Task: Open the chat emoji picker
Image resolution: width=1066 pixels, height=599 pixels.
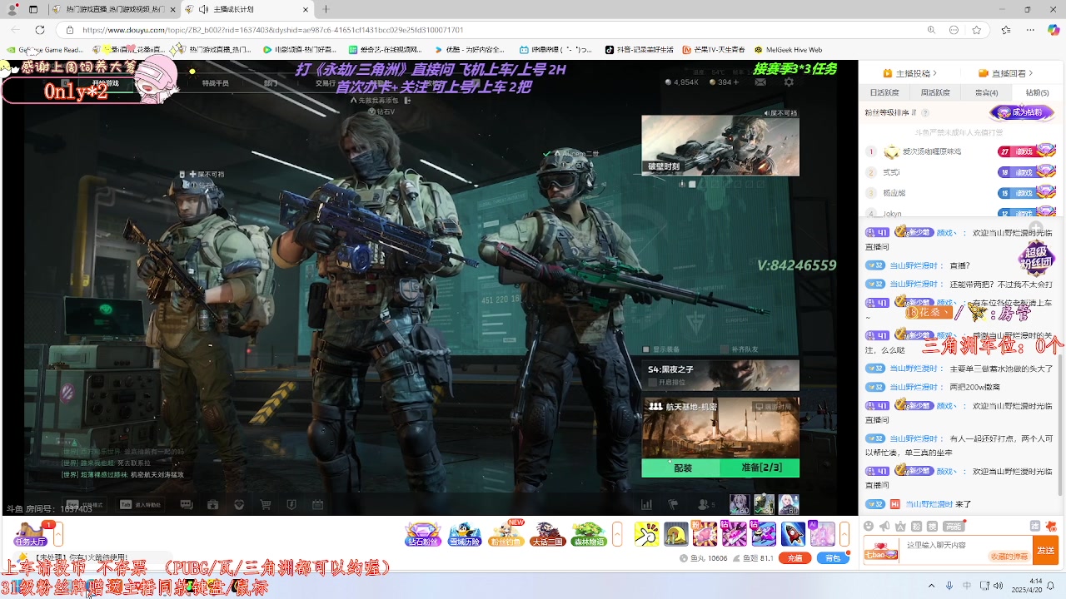Action: (869, 526)
